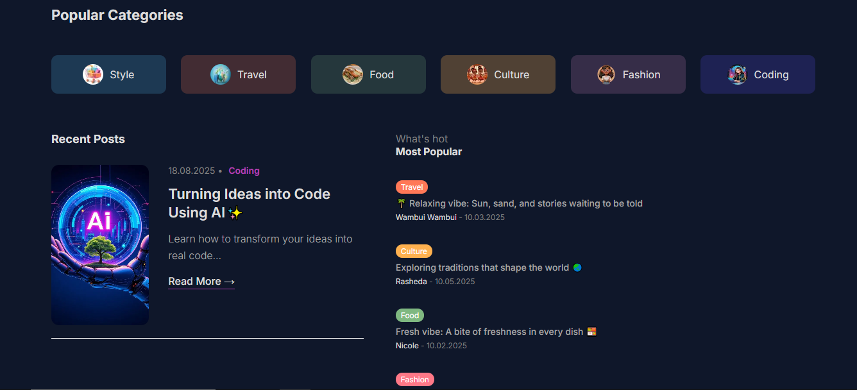This screenshot has width=857, height=390.
Task: Open the Read More link
Action: pos(201,282)
